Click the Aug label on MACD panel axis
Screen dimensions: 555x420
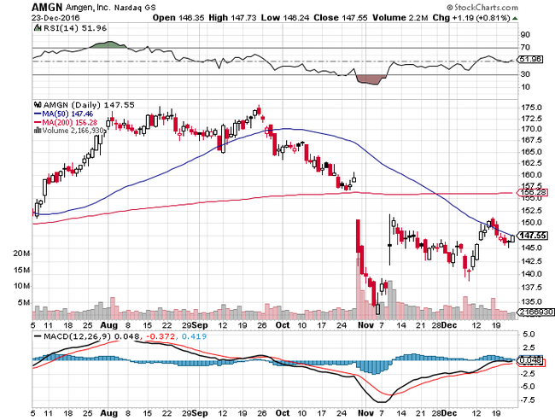pyautogui.click(x=108, y=413)
